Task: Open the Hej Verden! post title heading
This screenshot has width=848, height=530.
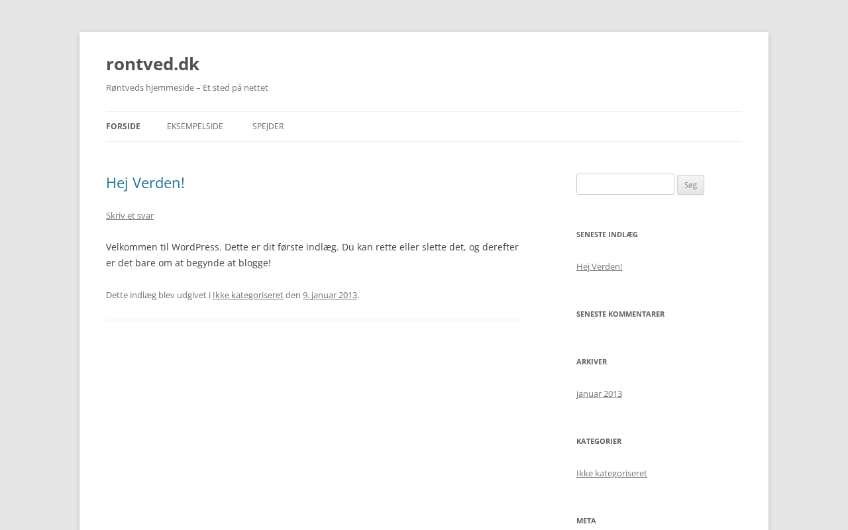Action: click(x=145, y=183)
